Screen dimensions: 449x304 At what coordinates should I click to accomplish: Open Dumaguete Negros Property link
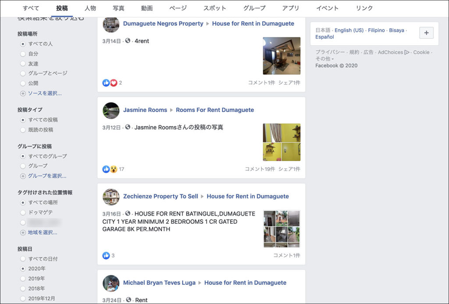tap(163, 24)
